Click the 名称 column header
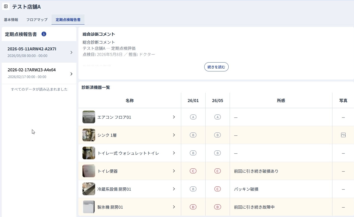 click(x=129, y=101)
